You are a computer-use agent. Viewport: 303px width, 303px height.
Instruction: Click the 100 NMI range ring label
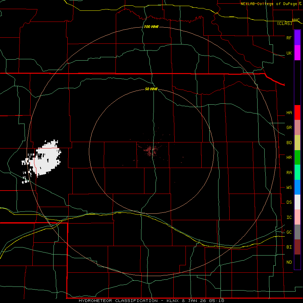[151, 27]
